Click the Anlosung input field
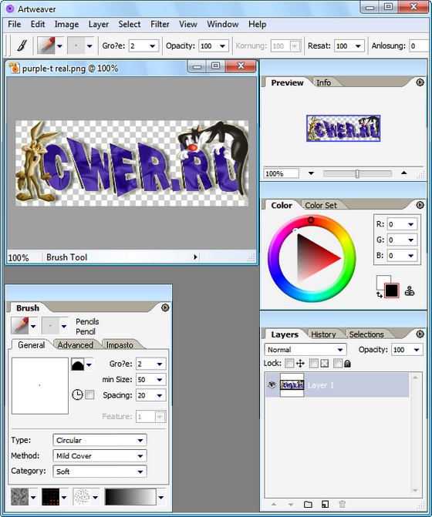Screen dimensions: 432x517 click(420, 45)
